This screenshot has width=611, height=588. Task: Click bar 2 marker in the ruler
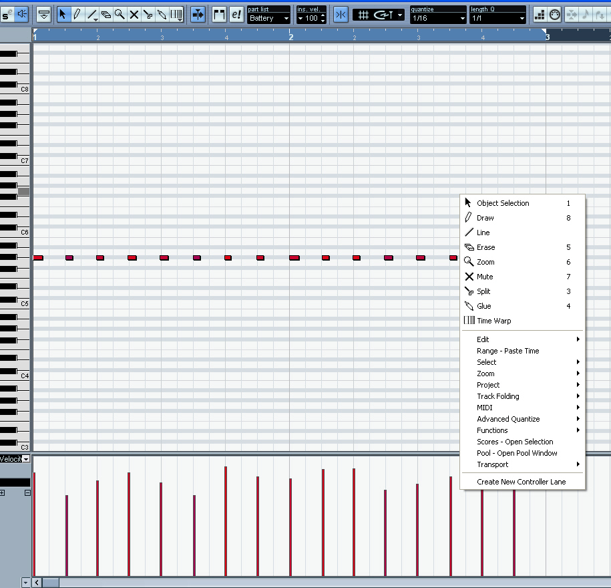[291, 37]
